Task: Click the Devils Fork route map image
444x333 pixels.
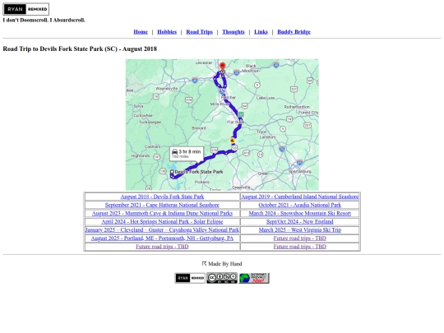Action: (x=222, y=125)
